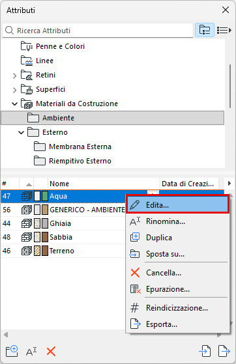236x364 pixels.
Task: Click the Penne e Colori folder icon
Action: (x=26, y=46)
